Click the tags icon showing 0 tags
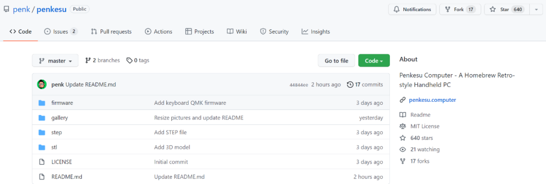The height and width of the screenshot is (184, 546). click(x=129, y=60)
